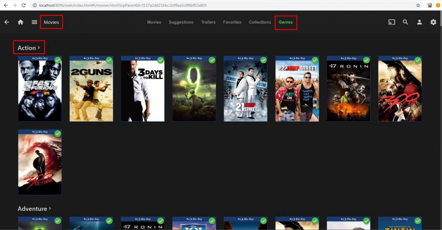Open the cast to device icon
Viewport: 442px width, 230px height.
tap(392, 22)
